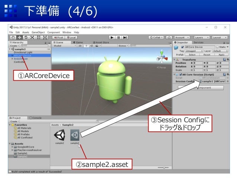The height and width of the screenshot is (178, 237).
Task: Switch to the Services tab
Action: pyautogui.click(x=198, y=42)
